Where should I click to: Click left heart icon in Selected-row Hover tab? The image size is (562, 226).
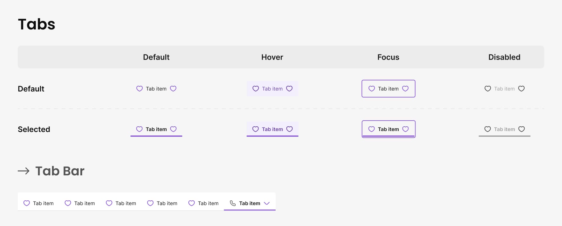255,129
